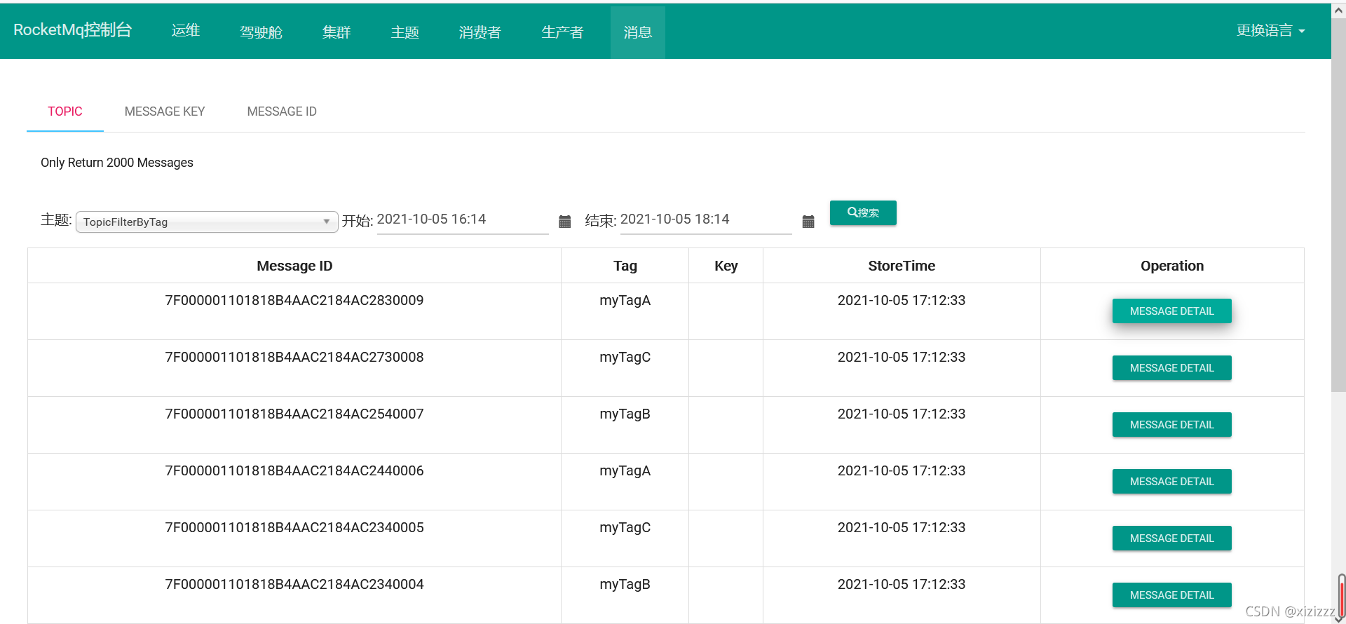
Task: Expand the TopicFilterByTag topic dropdown
Action: [x=207, y=222]
